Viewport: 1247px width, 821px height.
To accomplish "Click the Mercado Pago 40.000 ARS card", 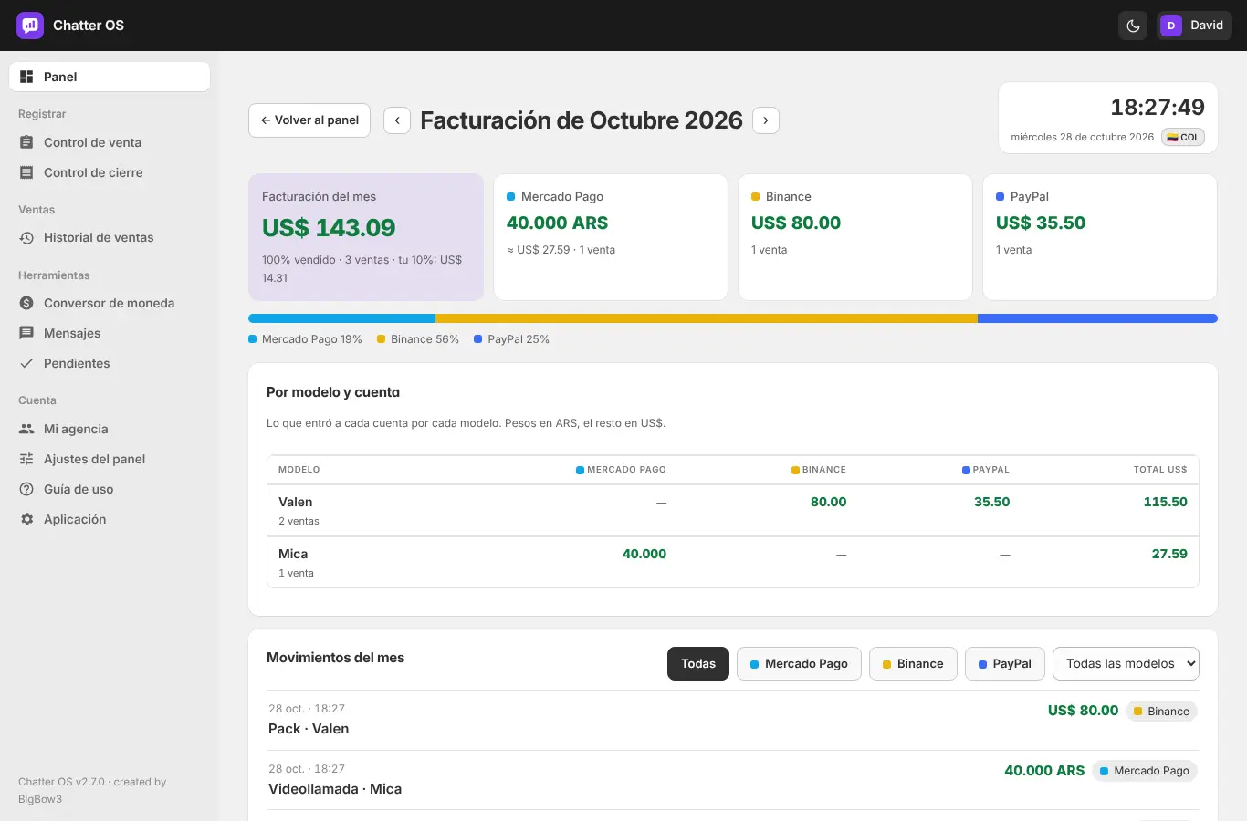I will 611,237.
